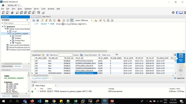Screen dimensions: 186x104
Task: Expand the Columns node
Action: click(x=11, y=36)
